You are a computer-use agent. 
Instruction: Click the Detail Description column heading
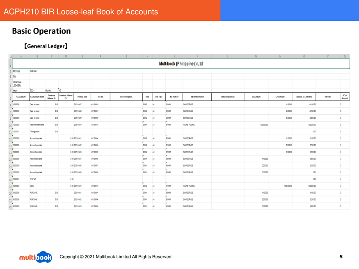pyautogui.click(x=228, y=97)
